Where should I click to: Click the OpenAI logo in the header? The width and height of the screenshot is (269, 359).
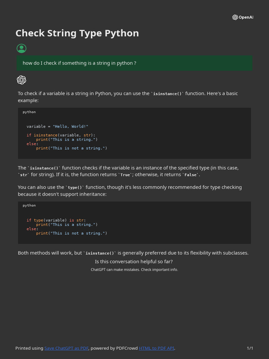coord(243,18)
